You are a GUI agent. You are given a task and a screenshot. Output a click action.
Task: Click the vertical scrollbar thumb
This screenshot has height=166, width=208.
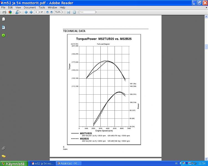click(x=206, y=47)
